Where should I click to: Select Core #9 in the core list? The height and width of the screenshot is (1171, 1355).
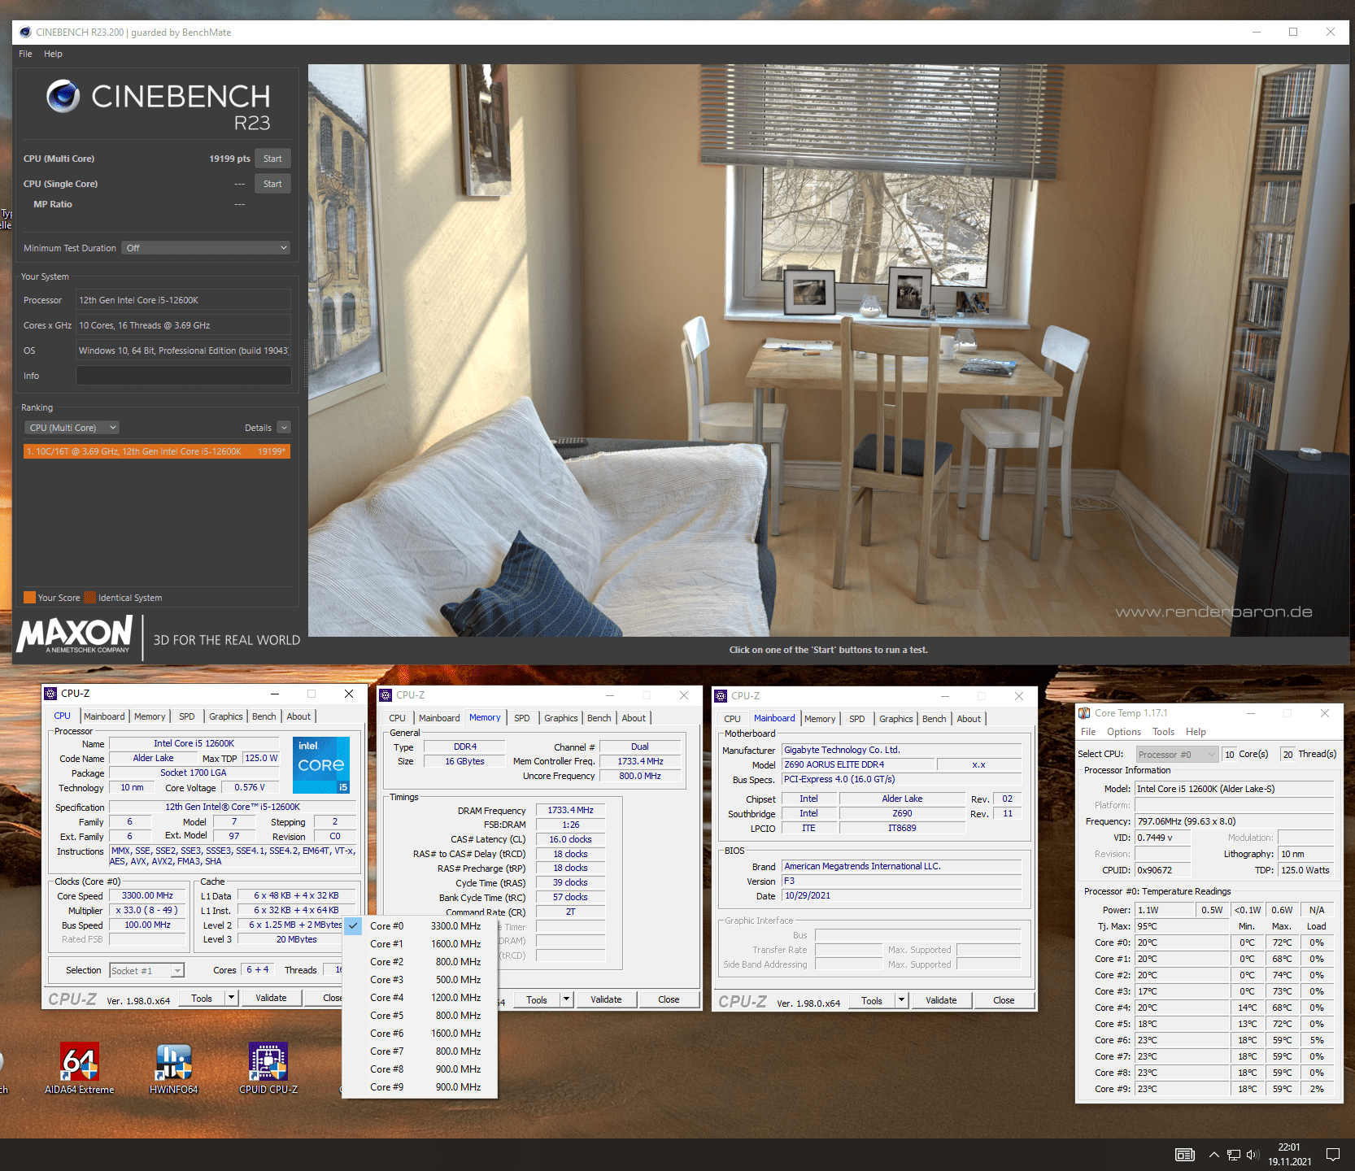pyautogui.click(x=420, y=1087)
